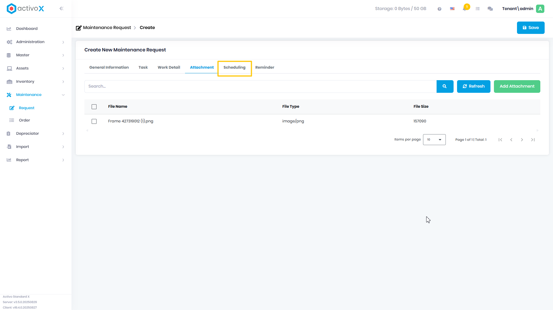Expand the Import menu chevron
Screen dimensions: 553x310
coord(63,147)
